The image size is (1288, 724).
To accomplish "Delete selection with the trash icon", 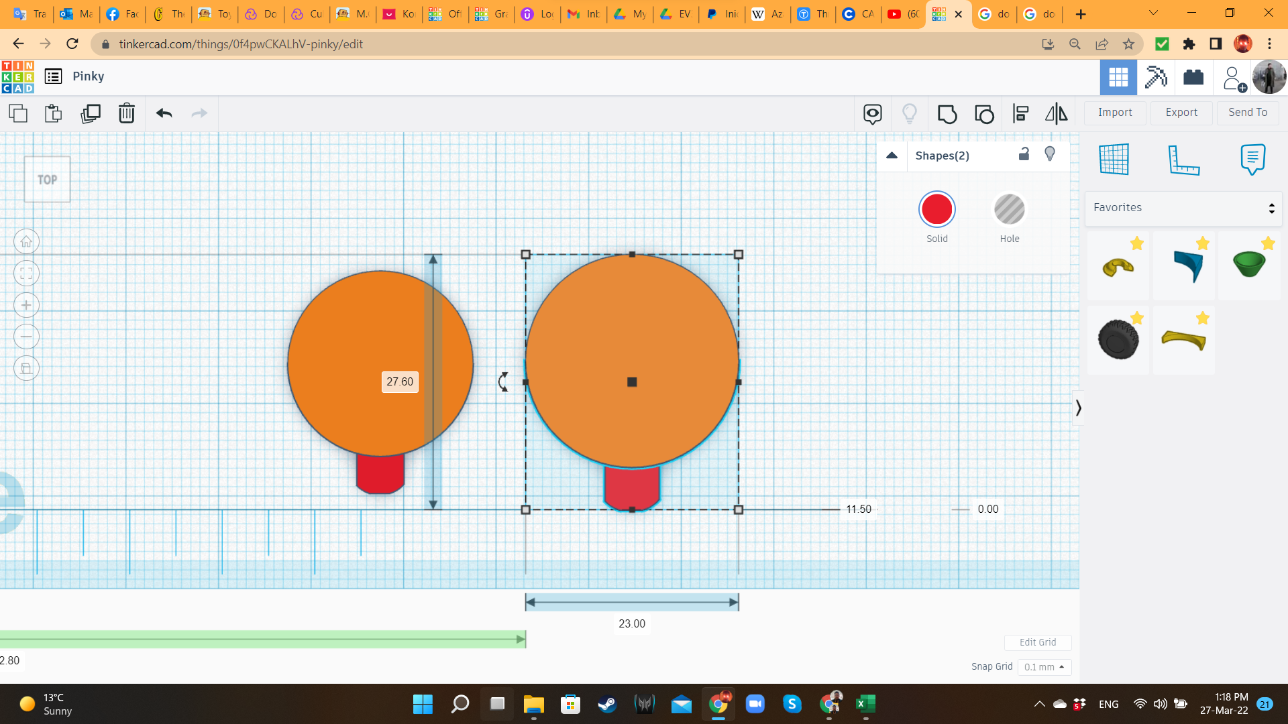I will pyautogui.click(x=127, y=113).
